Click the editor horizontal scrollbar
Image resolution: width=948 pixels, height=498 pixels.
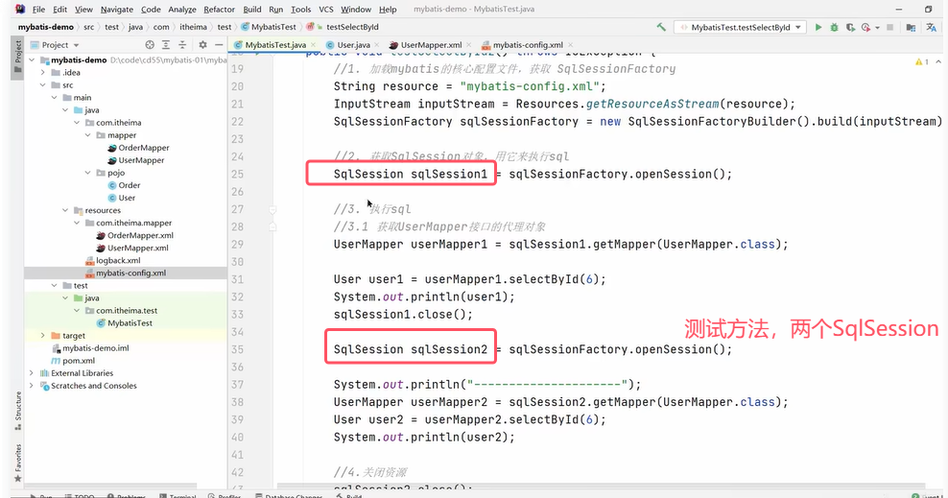click(601, 486)
